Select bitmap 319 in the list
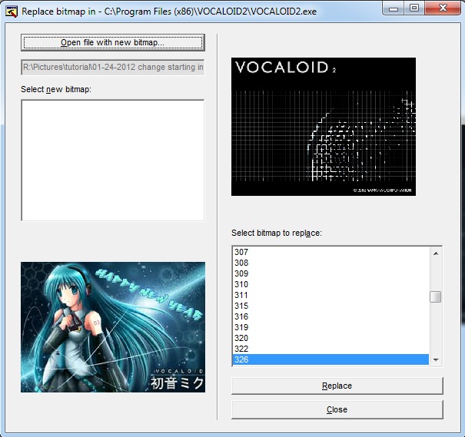Viewport: 465px width, 437px height. (x=330, y=327)
